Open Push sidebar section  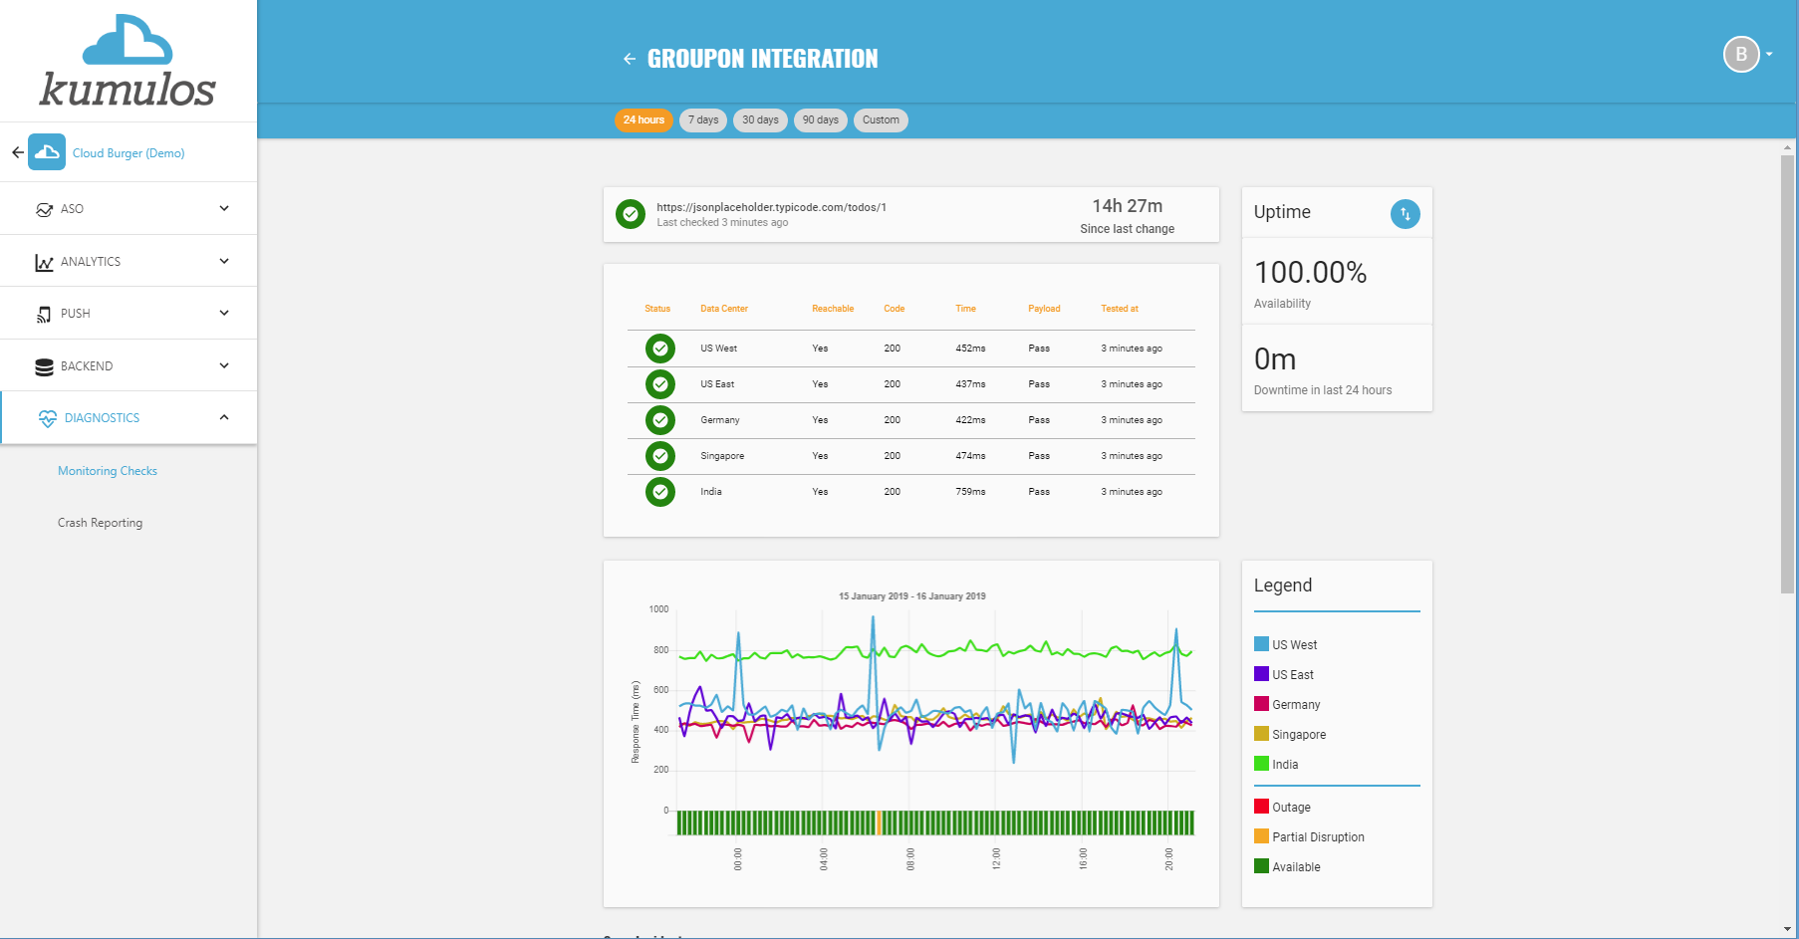128,314
